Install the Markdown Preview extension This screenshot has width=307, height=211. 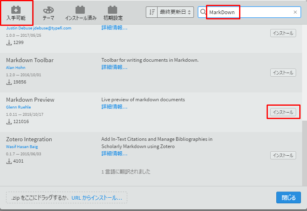click(x=283, y=112)
